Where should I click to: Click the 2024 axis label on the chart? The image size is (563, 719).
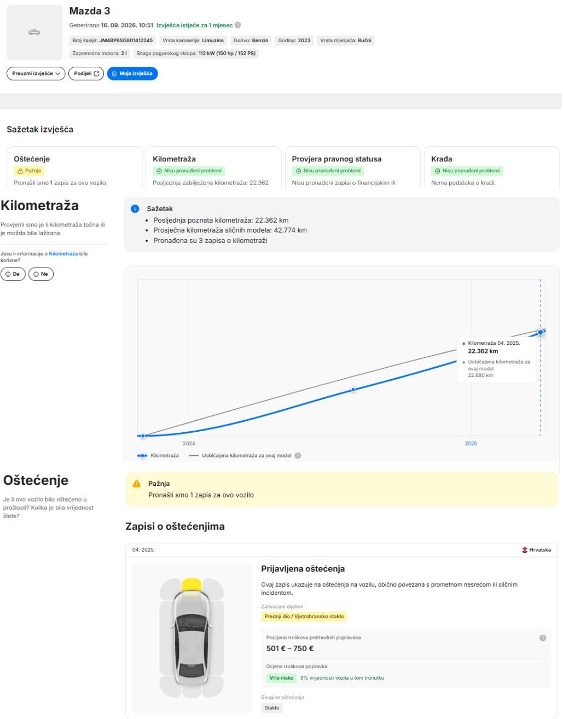click(189, 443)
